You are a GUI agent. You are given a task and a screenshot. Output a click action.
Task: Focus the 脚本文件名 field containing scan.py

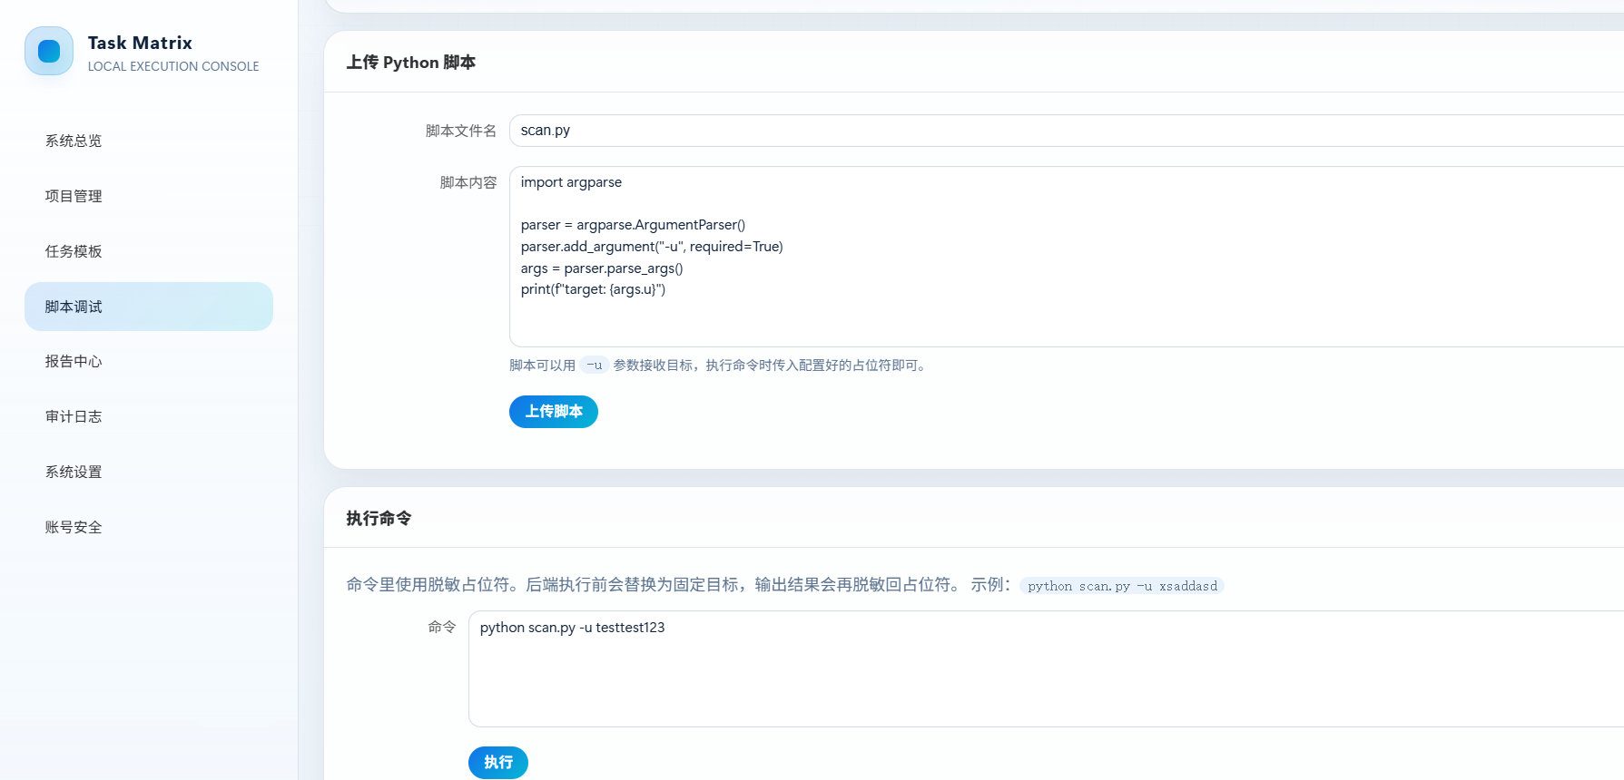[1067, 131]
